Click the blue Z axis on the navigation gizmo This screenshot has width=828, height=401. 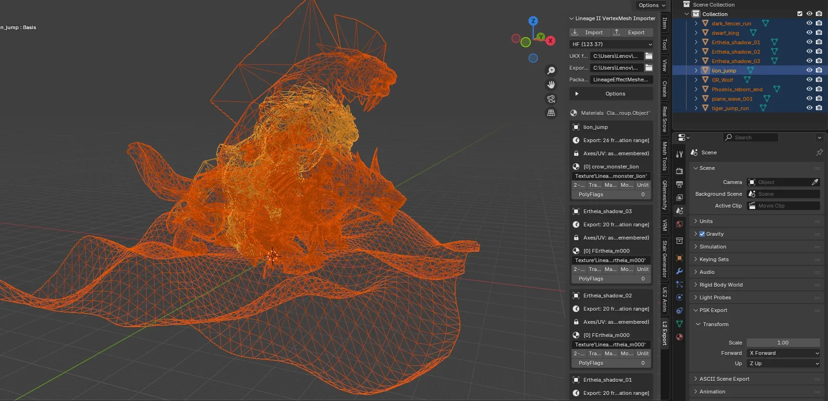[x=533, y=21]
